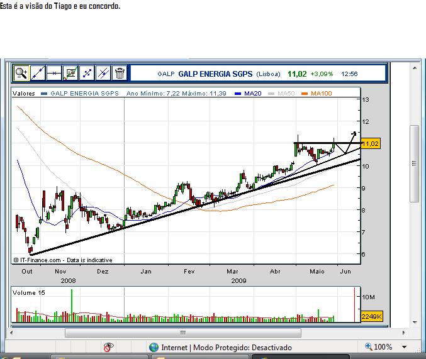The width and height of the screenshot is (426, 359).
Task: Click the Ano Mínimo 7,22 Máximo 11,39 text
Action: tap(176, 94)
